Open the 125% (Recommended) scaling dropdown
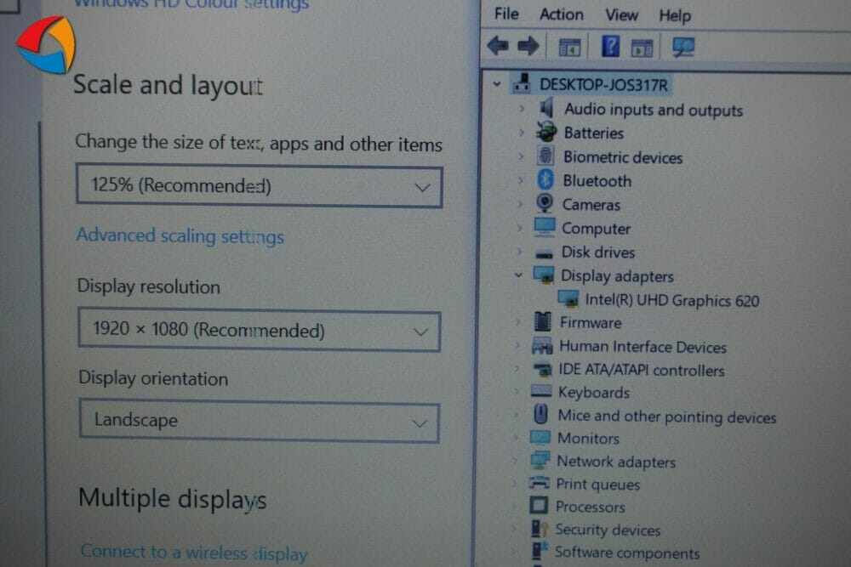The image size is (851, 567). 260,186
